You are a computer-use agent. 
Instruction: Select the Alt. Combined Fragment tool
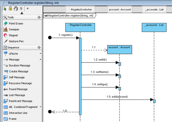(20, 107)
